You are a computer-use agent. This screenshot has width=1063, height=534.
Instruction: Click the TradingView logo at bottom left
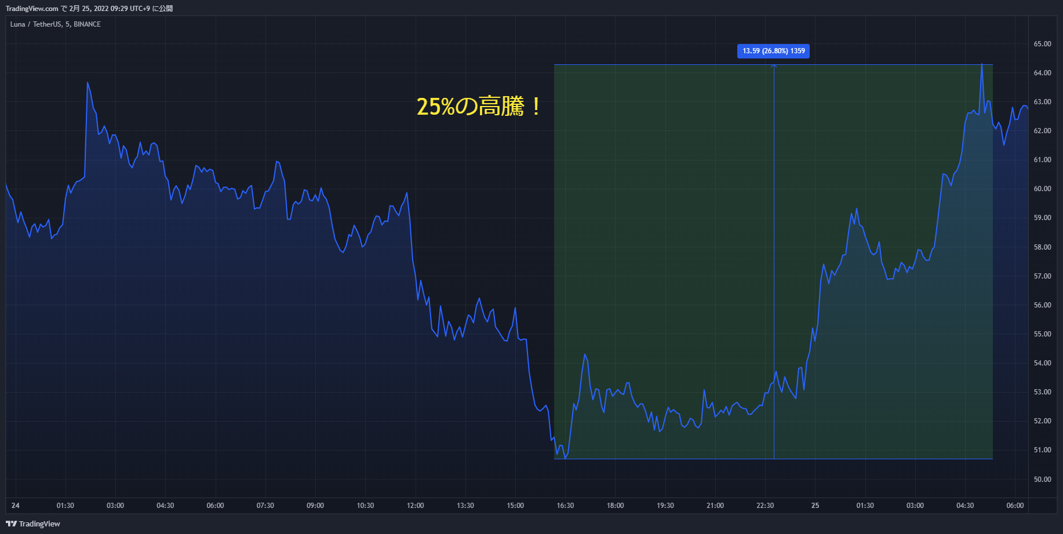[x=33, y=524]
